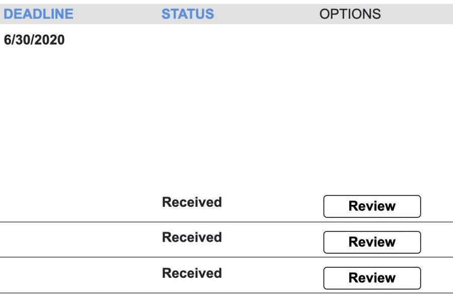Click the last Review button in the table
This screenshot has height=302, width=453.
[372, 278]
